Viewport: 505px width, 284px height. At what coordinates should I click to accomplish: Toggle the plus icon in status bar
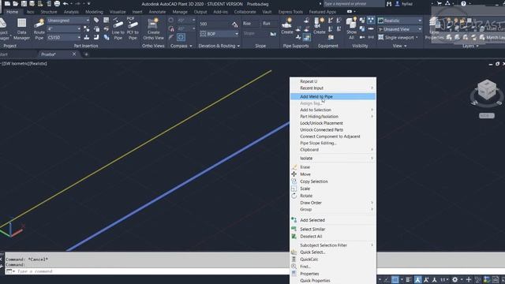(469, 279)
